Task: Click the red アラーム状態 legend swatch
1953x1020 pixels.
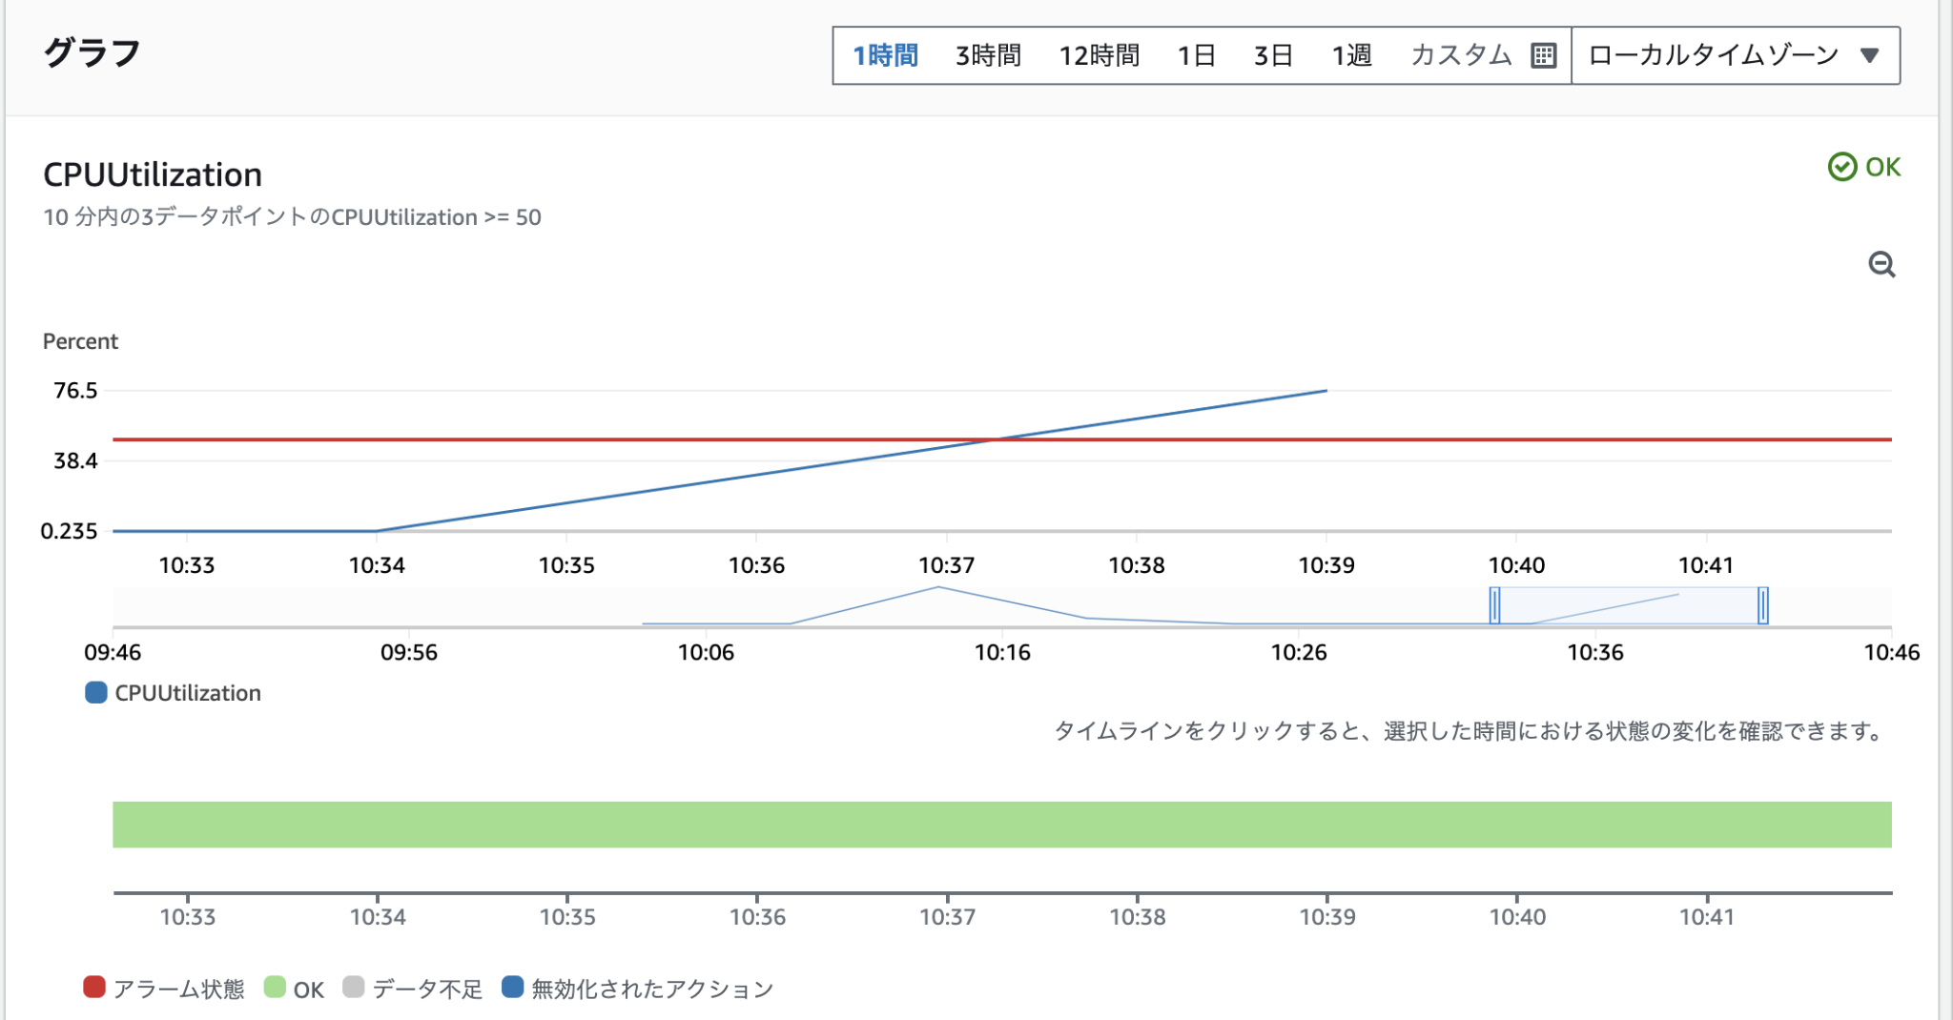Action: coord(94,989)
